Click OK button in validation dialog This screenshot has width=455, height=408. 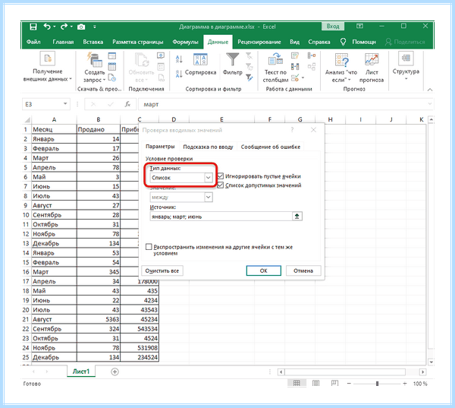(x=263, y=270)
